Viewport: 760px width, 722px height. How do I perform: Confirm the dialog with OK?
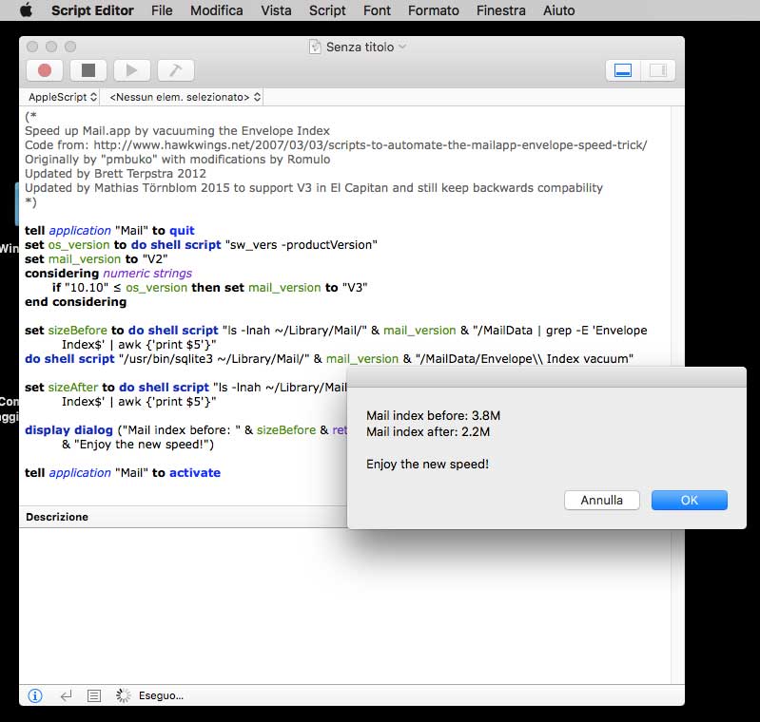pos(689,500)
